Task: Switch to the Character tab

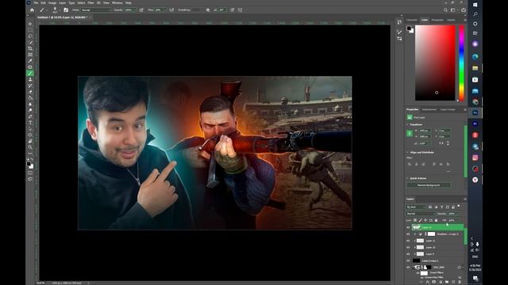Action: click(412, 20)
